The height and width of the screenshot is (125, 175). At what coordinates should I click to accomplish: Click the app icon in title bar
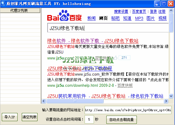tap(3, 4)
